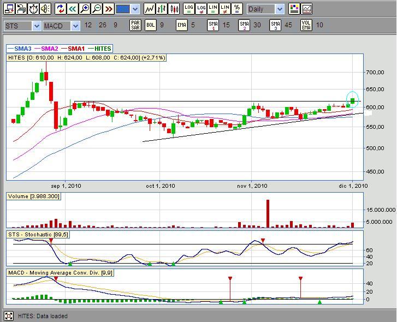
Task: Click the HITES legend label
Action: (x=103, y=49)
